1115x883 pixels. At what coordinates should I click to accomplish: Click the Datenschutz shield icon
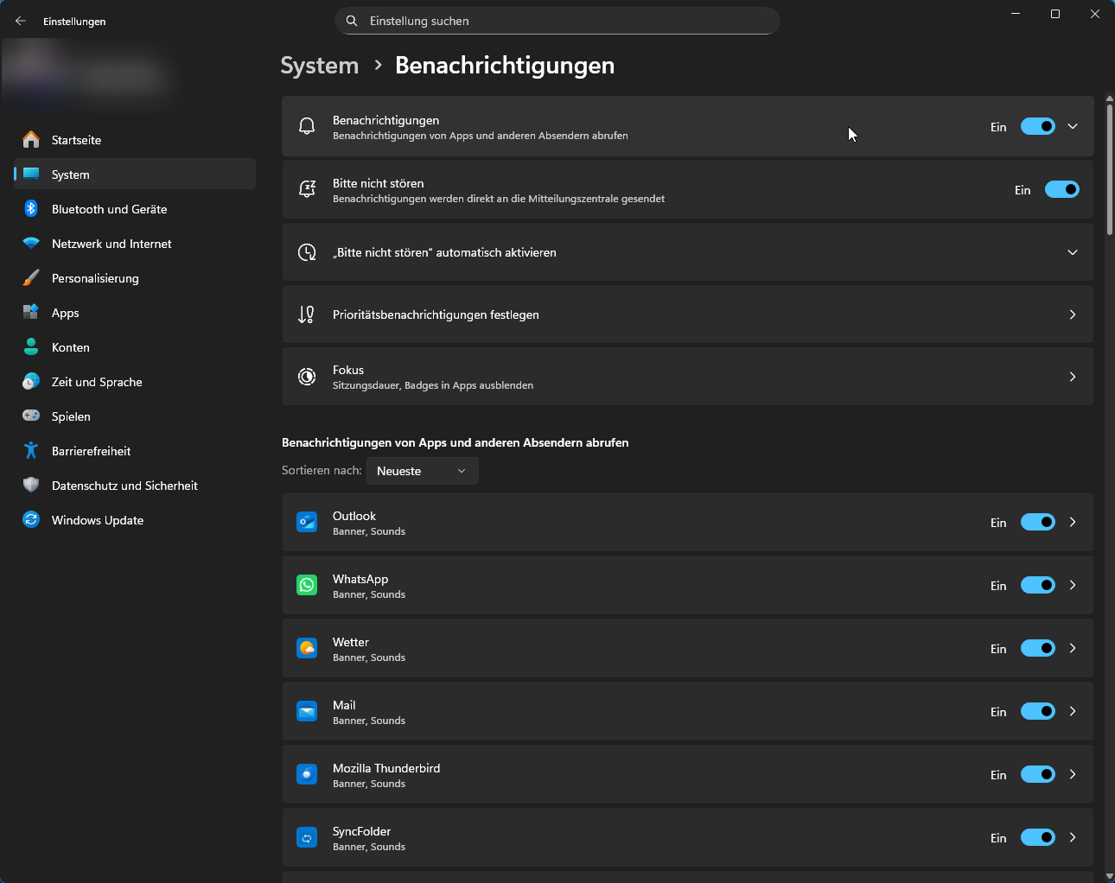point(31,486)
